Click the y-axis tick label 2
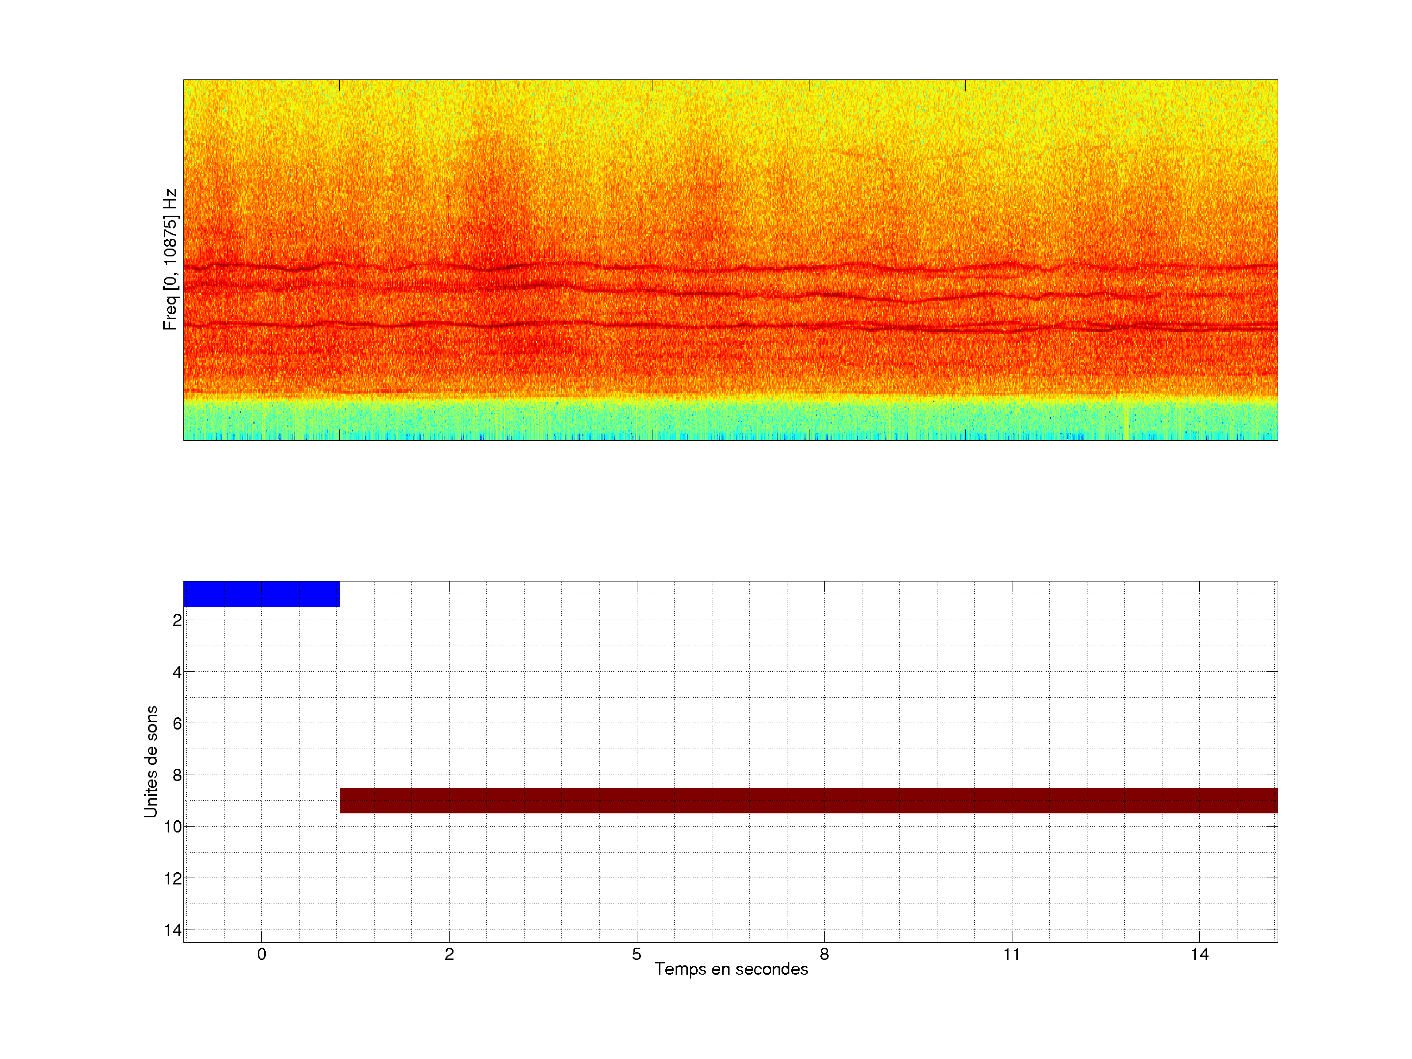1412x1059 pixels. pyautogui.click(x=177, y=621)
